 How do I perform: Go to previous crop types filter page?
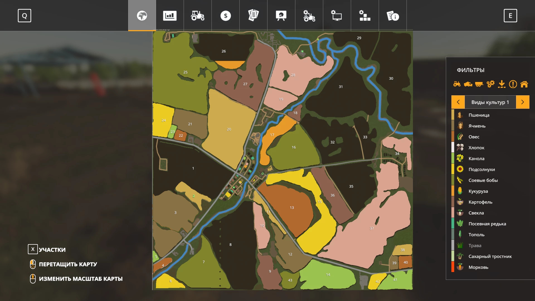[458, 102]
